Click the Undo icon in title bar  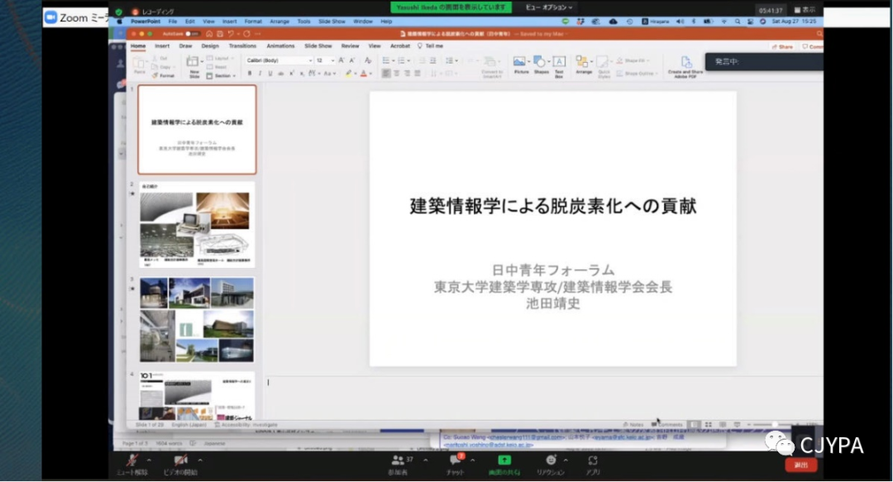(231, 34)
